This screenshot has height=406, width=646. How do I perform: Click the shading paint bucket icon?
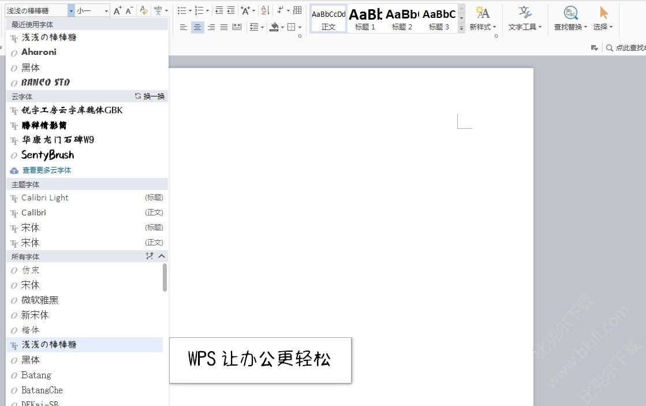point(274,27)
